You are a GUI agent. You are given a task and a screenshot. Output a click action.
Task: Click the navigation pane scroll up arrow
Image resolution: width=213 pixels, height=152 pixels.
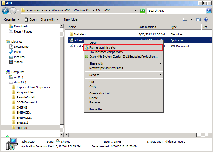pos(62,26)
